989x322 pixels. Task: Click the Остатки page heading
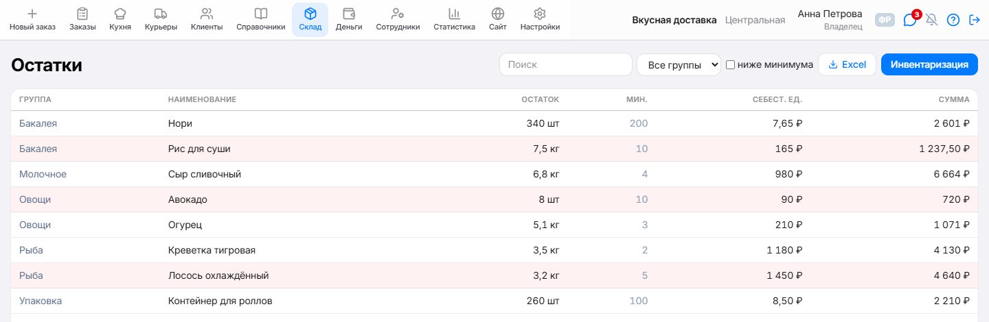(x=47, y=65)
